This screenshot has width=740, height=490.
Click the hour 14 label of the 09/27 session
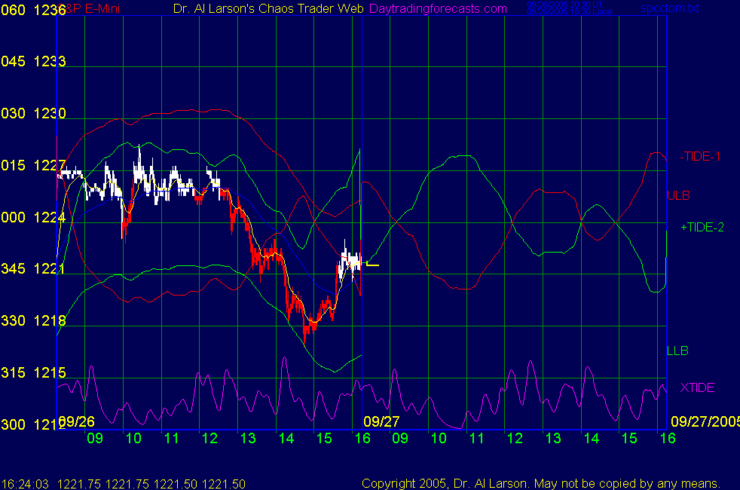tap(592, 438)
